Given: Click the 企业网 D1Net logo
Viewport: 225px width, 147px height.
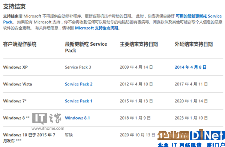Looking at the screenshot, I should [191, 138].
